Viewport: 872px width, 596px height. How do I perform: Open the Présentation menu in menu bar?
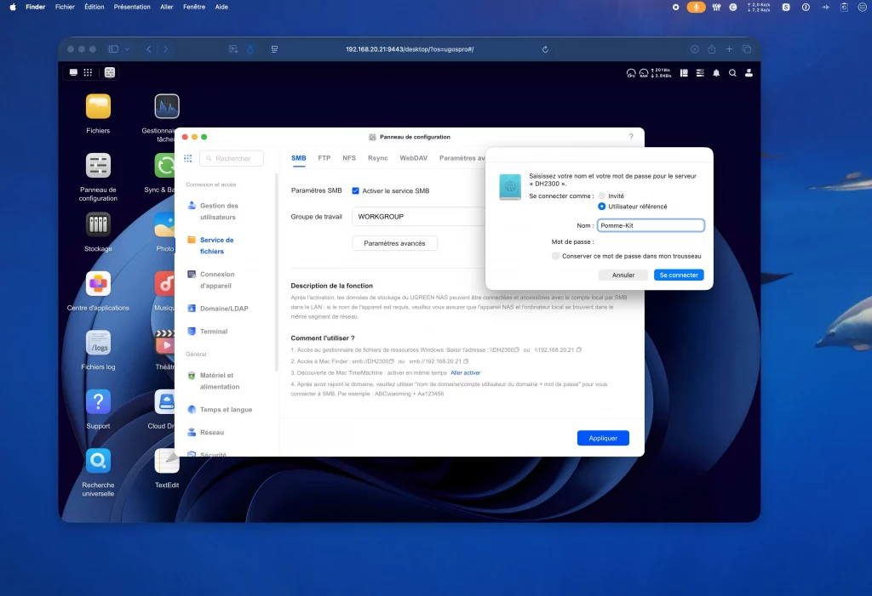point(132,7)
